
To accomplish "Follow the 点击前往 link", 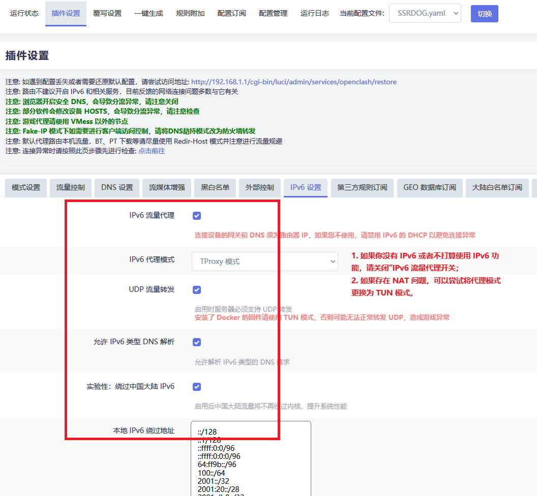I will [x=152, y=151].
